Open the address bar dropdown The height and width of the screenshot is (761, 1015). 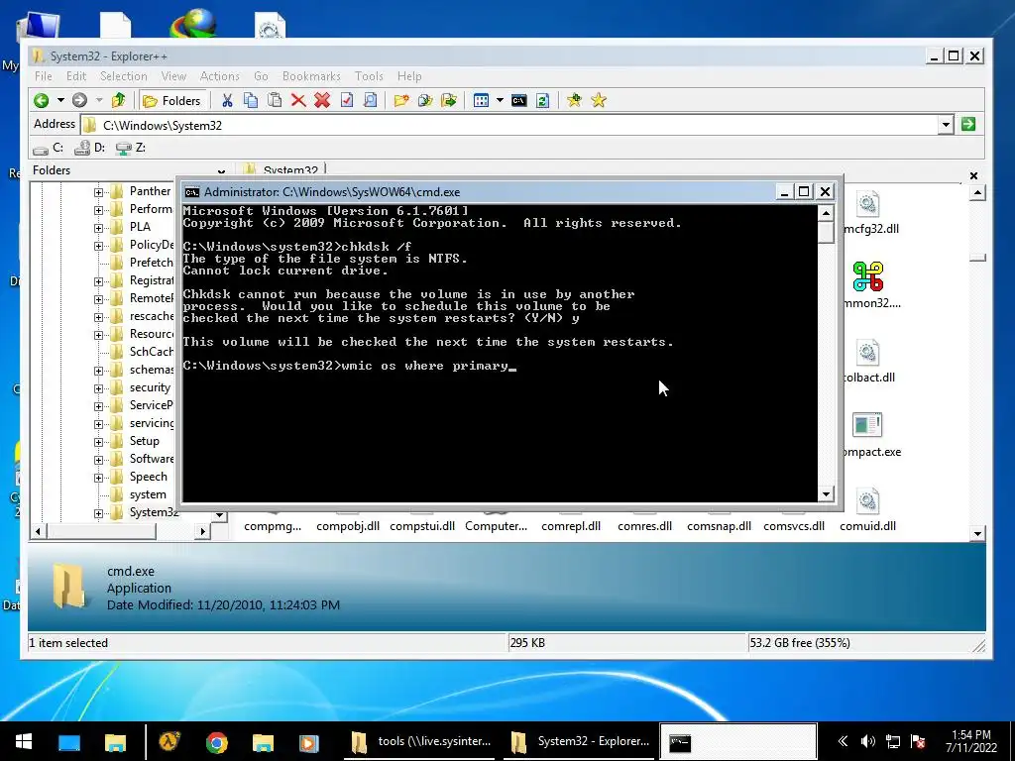coord(946,125)
